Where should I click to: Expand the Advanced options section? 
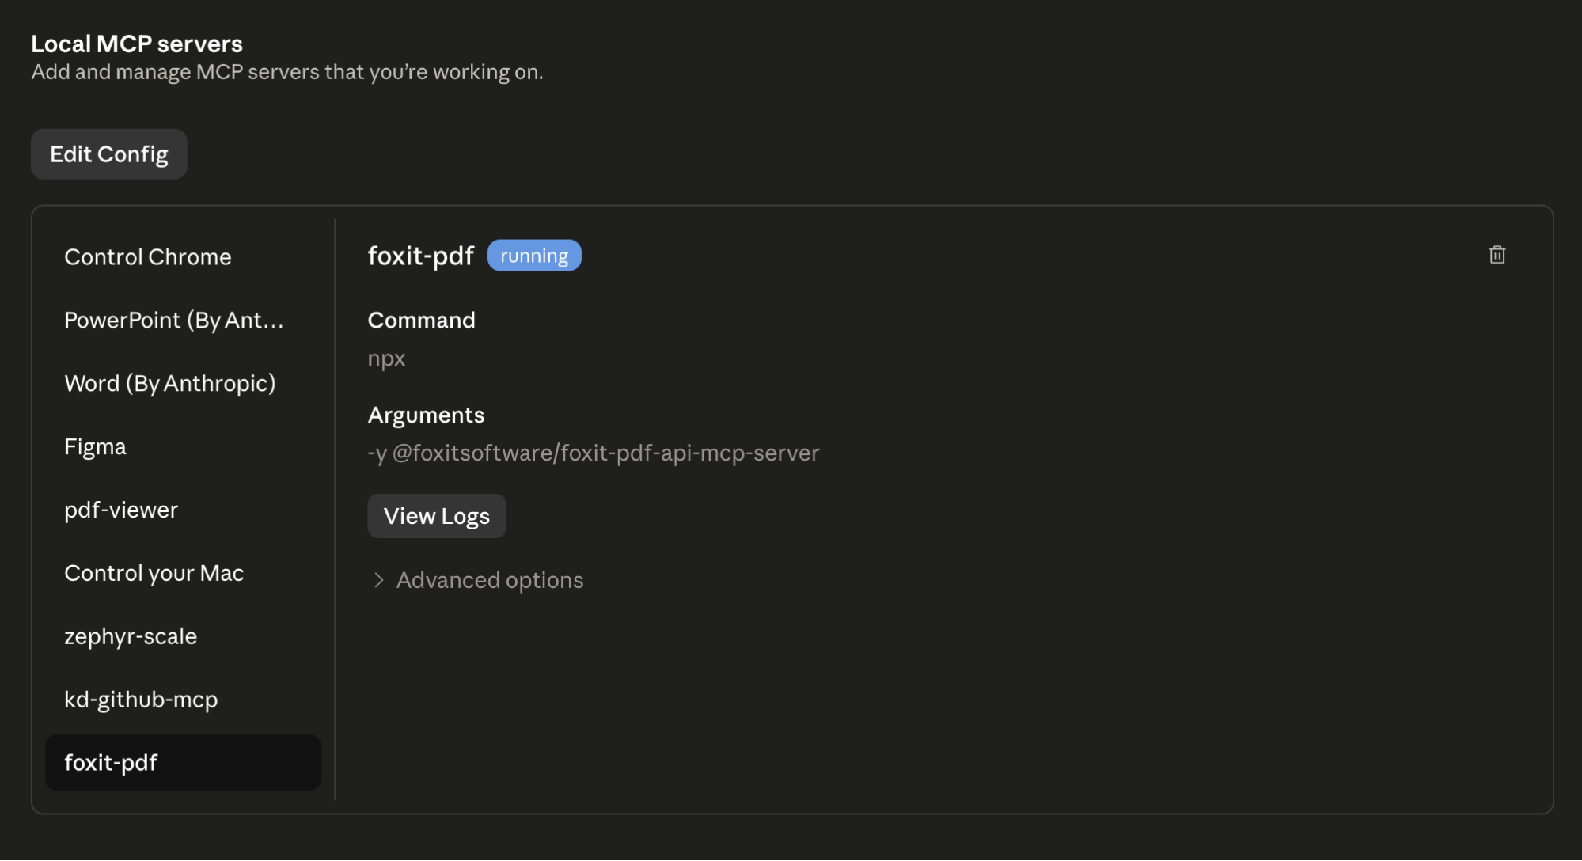pos(477,580)
